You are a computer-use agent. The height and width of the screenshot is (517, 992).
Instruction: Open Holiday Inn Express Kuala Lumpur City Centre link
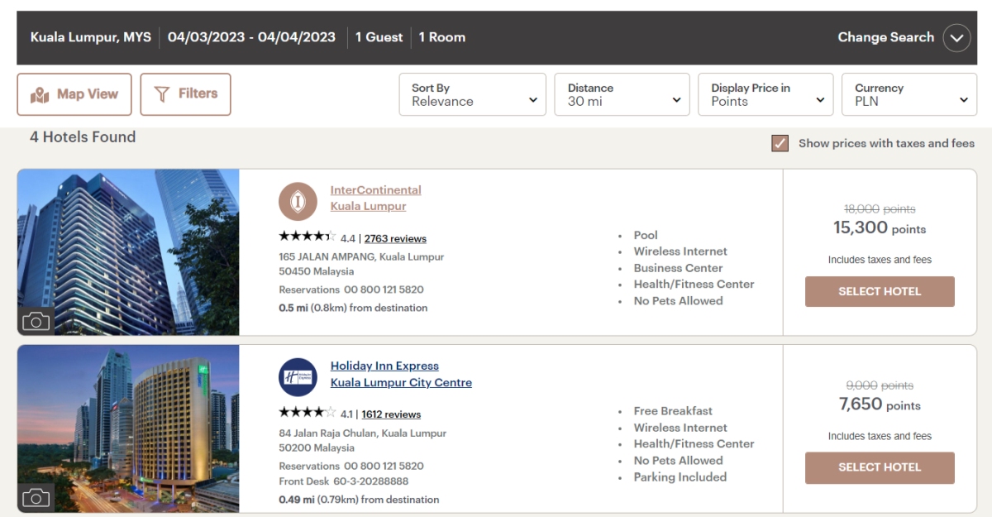401,374
